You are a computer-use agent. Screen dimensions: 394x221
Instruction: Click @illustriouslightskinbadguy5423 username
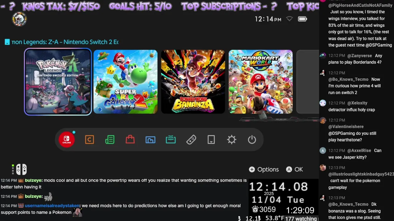click(x=361, y=174)
